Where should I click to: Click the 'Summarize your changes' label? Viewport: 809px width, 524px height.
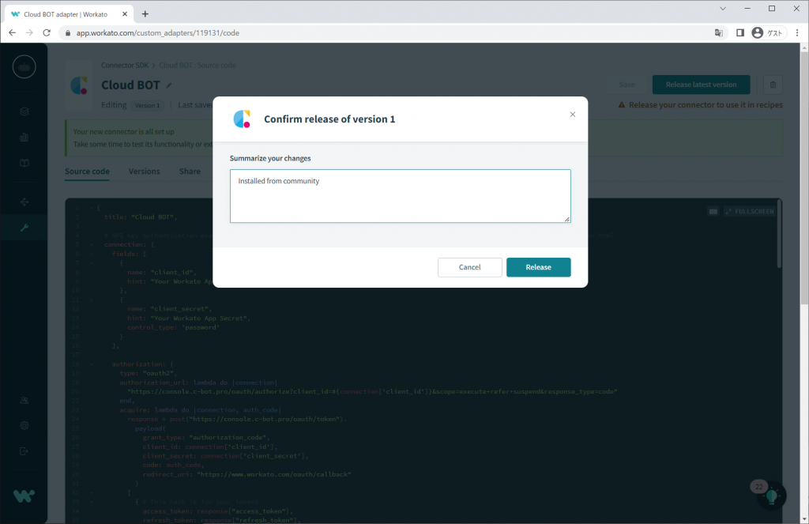point(270,159)
